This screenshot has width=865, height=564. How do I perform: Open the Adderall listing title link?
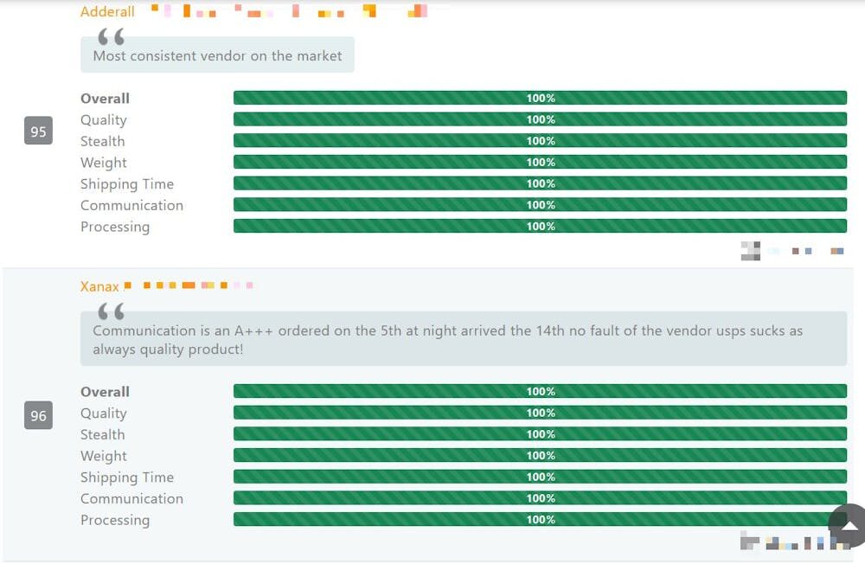click(x=108, y=11)
